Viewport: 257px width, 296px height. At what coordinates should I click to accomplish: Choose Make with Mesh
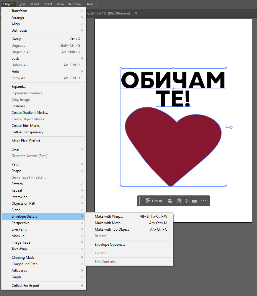click(109, 223)
